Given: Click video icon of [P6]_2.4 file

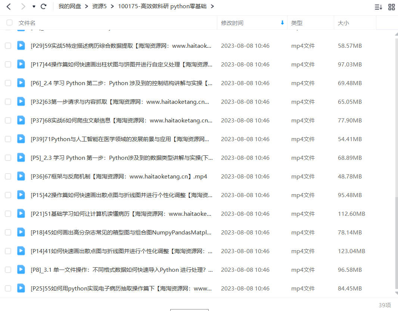Looking at the screenshot, I should pyautogui.click(x=21, y=83).
